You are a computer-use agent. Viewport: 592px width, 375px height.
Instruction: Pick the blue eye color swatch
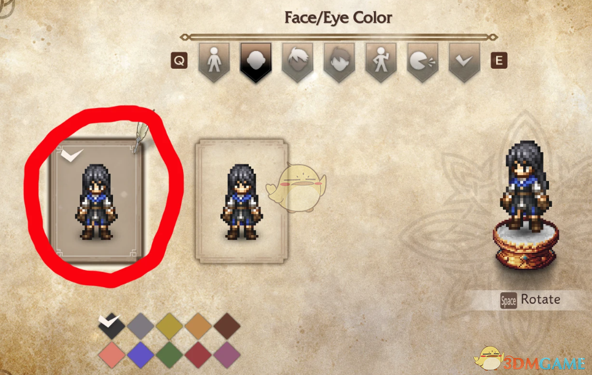(141, 355)
